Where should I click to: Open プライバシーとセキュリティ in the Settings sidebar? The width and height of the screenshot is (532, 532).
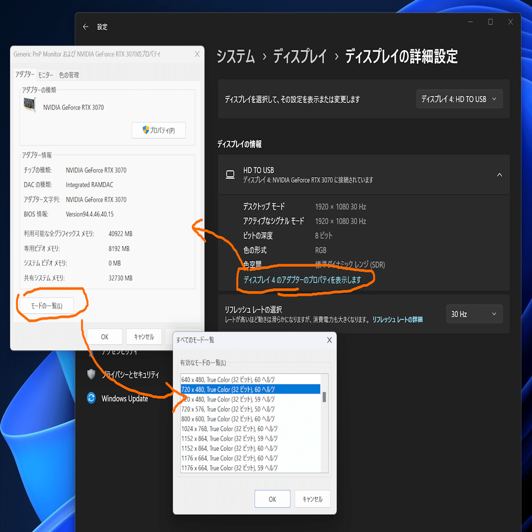click(131, 374)
